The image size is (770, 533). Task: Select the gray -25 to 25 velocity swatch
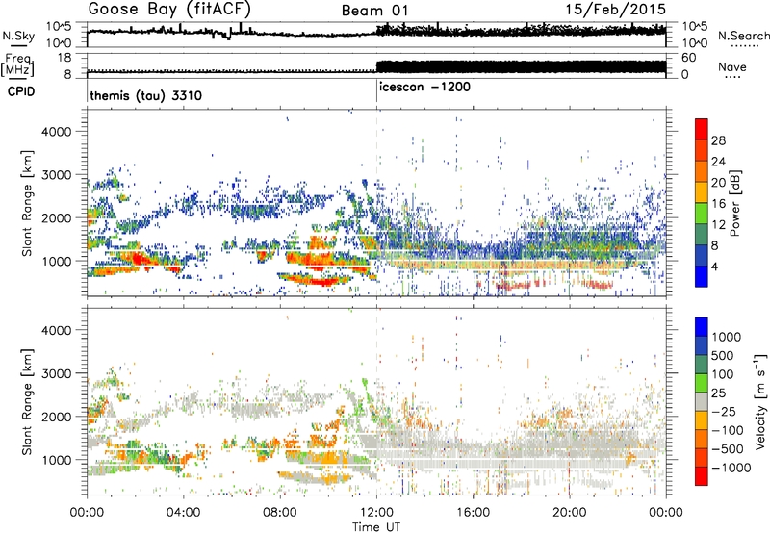point(702,402)
